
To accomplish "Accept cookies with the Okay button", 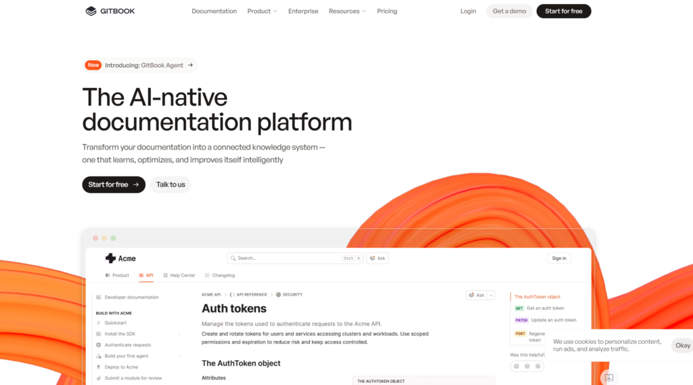I will coord(682,345).
